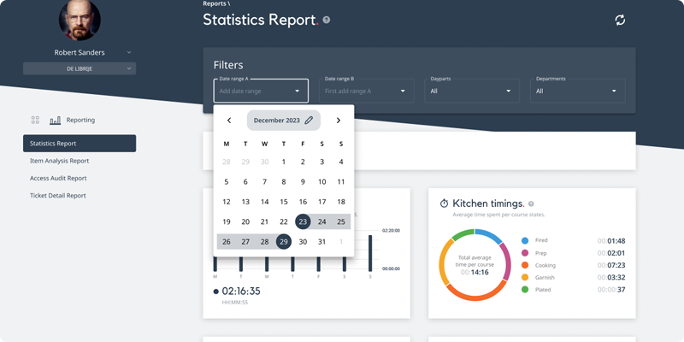Pick December 10 in calendar
This screenshot has width=684, height=342.
point(322,182)
